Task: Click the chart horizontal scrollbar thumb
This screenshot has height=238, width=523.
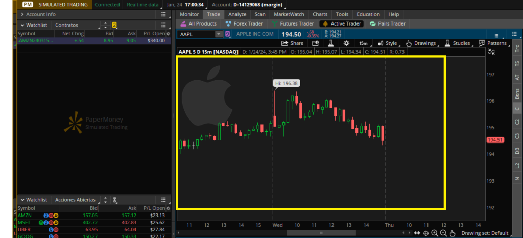Action: [x=321, y=233]
